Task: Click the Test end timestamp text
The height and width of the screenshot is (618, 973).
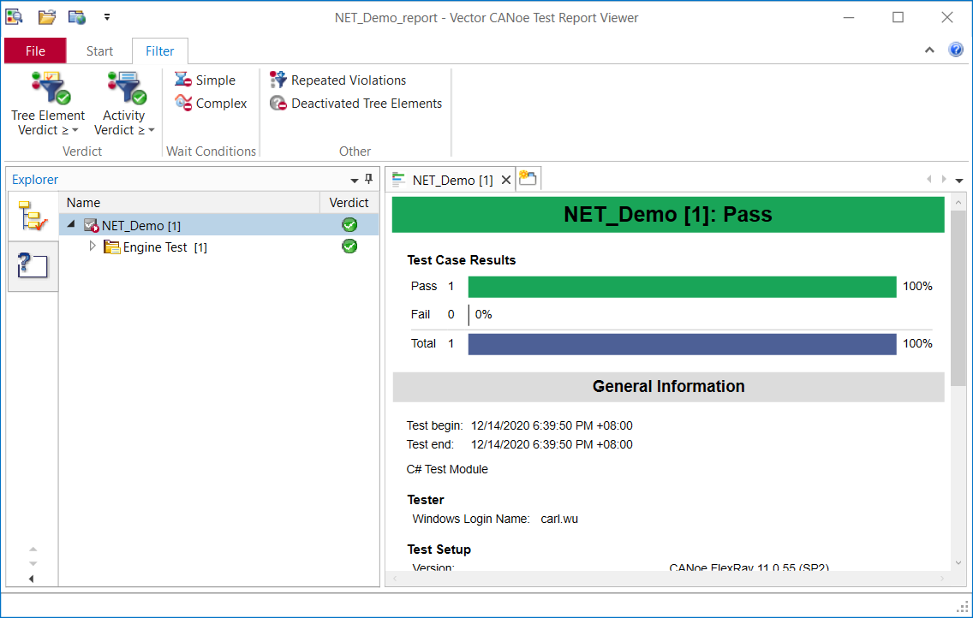Action: 552,444
